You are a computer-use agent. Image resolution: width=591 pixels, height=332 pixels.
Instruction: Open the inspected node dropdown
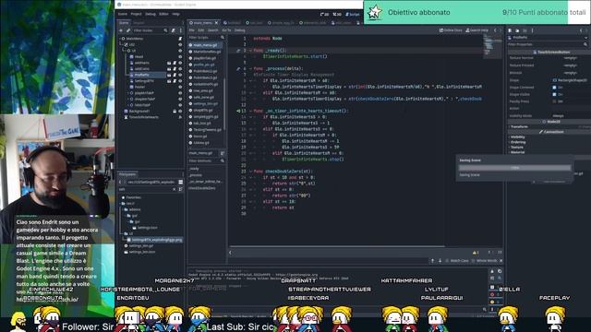[x=585, y=38]
